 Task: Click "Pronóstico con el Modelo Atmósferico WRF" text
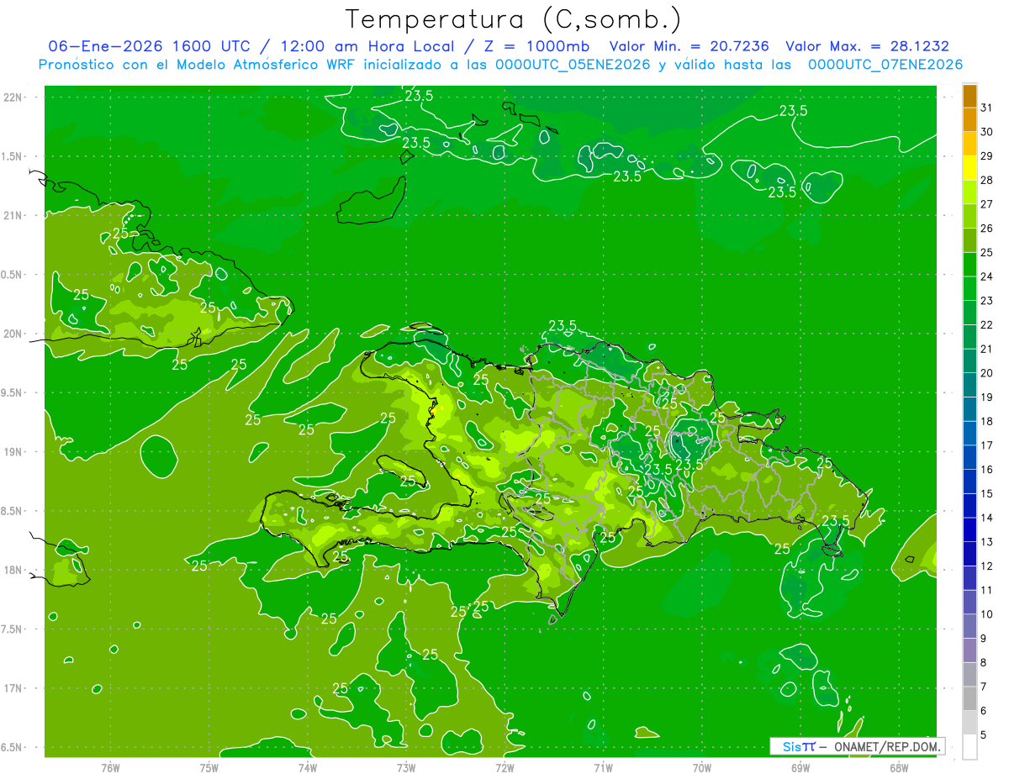pyautogui.click(x=197, y=65)
